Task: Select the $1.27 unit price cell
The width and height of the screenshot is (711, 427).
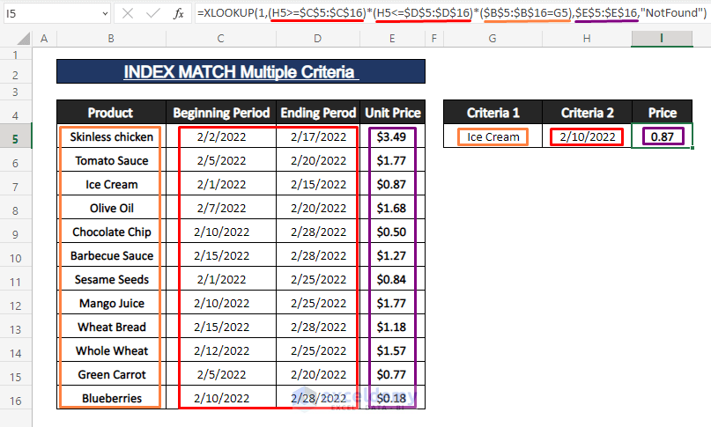Action: [393, 255]
